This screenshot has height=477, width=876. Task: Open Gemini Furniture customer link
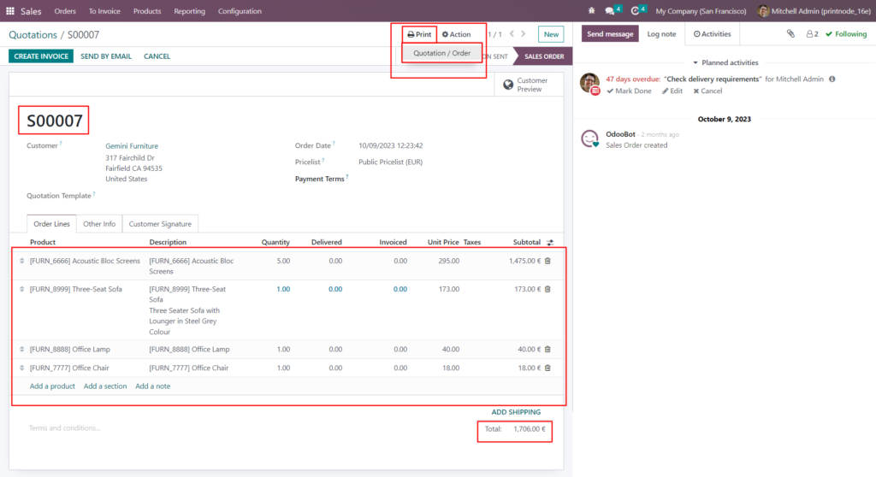(x=132, y=146)
